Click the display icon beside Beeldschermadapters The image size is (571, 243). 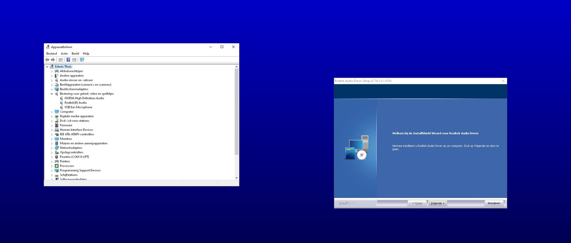coord(57,89)
